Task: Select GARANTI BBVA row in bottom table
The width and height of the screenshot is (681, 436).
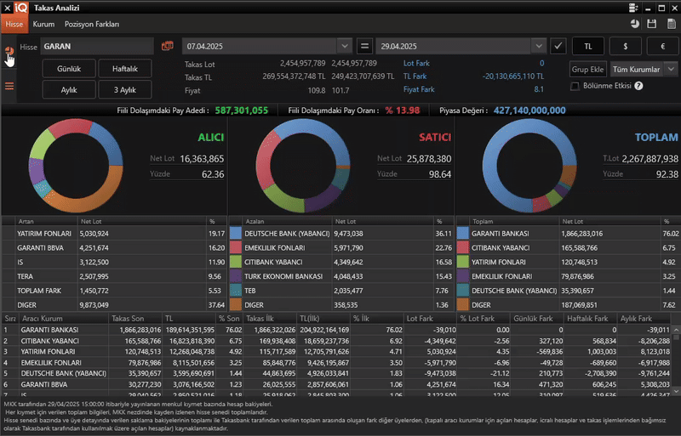Action: pyautogui.click(x=336, y=384)
